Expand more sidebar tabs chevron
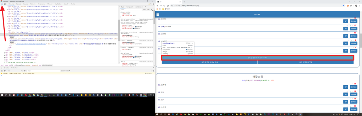Screen dimensions: 362x116 [x=145, y=7]
